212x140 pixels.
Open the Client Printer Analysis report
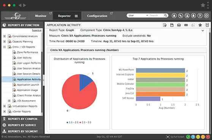click(x=29, y=96)
